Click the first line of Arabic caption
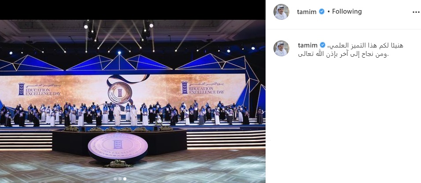Viewport: 421px width, 183px height. 365,46
